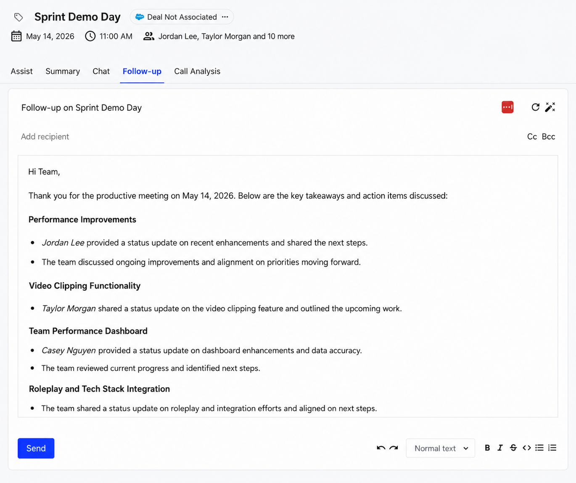Regenerate the follow-up email with refresh icon
576x483 pixels.
click(535, 107)
